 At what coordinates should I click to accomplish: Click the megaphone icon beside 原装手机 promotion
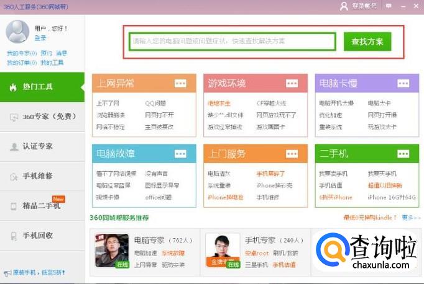point(7,273)
